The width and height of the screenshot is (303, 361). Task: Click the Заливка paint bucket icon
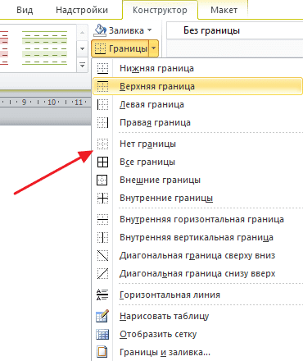click(x=100, y=30)
